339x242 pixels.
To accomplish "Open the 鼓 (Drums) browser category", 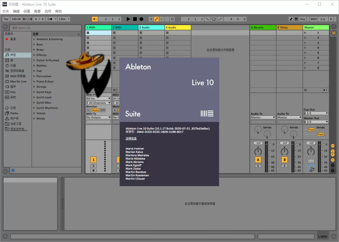I will (18, 60).
